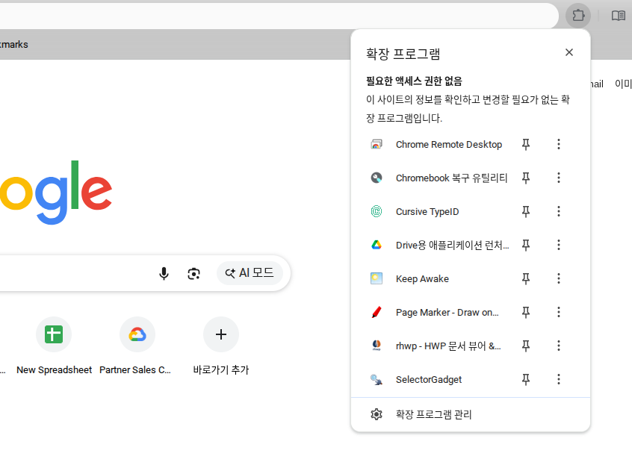Activate Page Marker drawing extension
632x459 pixels.
click(x=447, y=313)
